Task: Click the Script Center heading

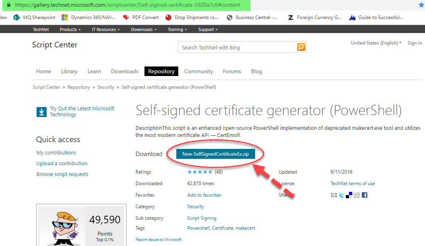Action: [55, 45]
